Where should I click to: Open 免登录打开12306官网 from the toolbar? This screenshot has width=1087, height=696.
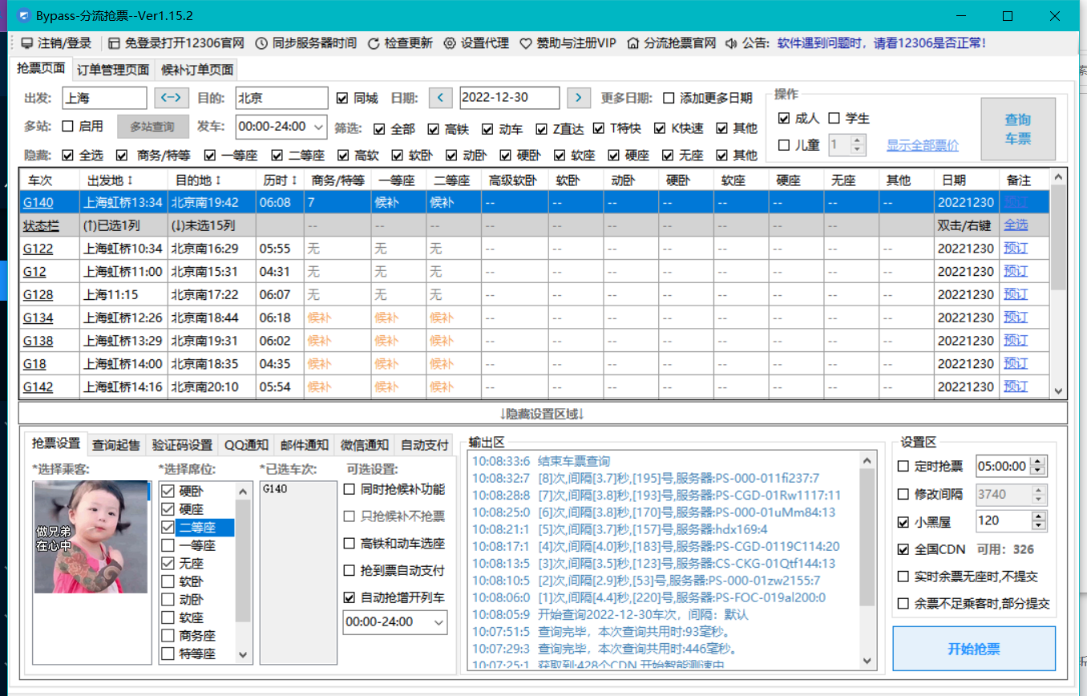point(176,43)
